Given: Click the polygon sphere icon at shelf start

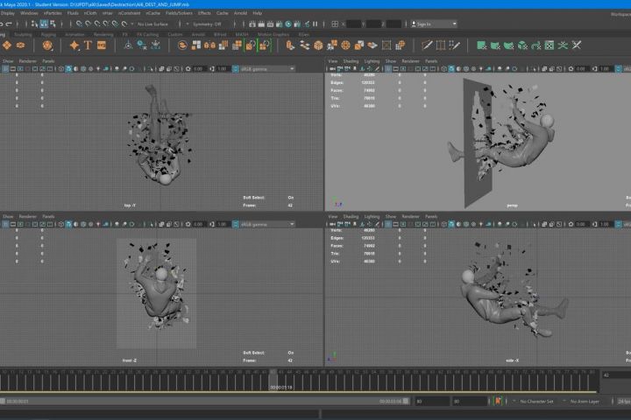Looking at the screenshot, I should point(5,45).
